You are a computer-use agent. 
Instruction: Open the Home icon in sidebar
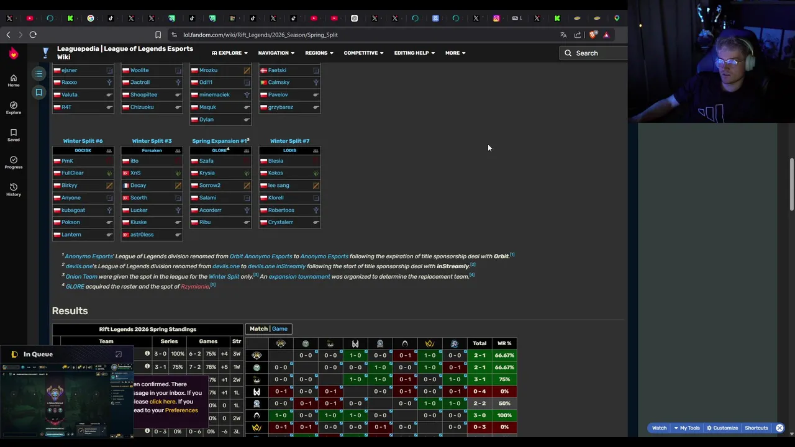click(13, 81)
